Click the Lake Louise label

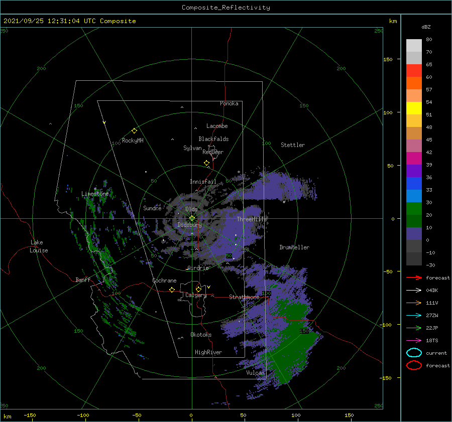pyautogui.click(x=39, y=246)
